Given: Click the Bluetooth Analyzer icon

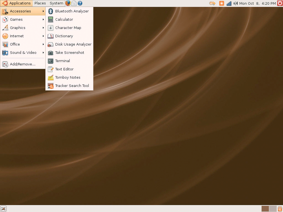Looking at the screenshot, I should coord(51,11).
